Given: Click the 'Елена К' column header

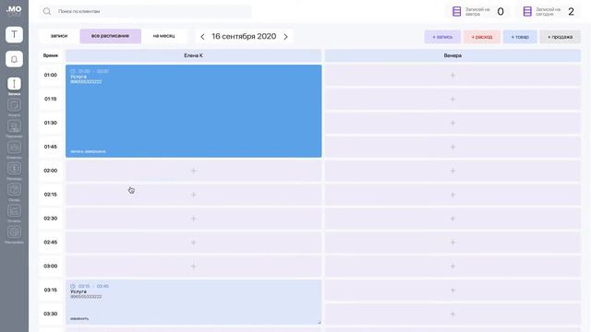Looking at the screenshot, I should click(x=193, y=55).
